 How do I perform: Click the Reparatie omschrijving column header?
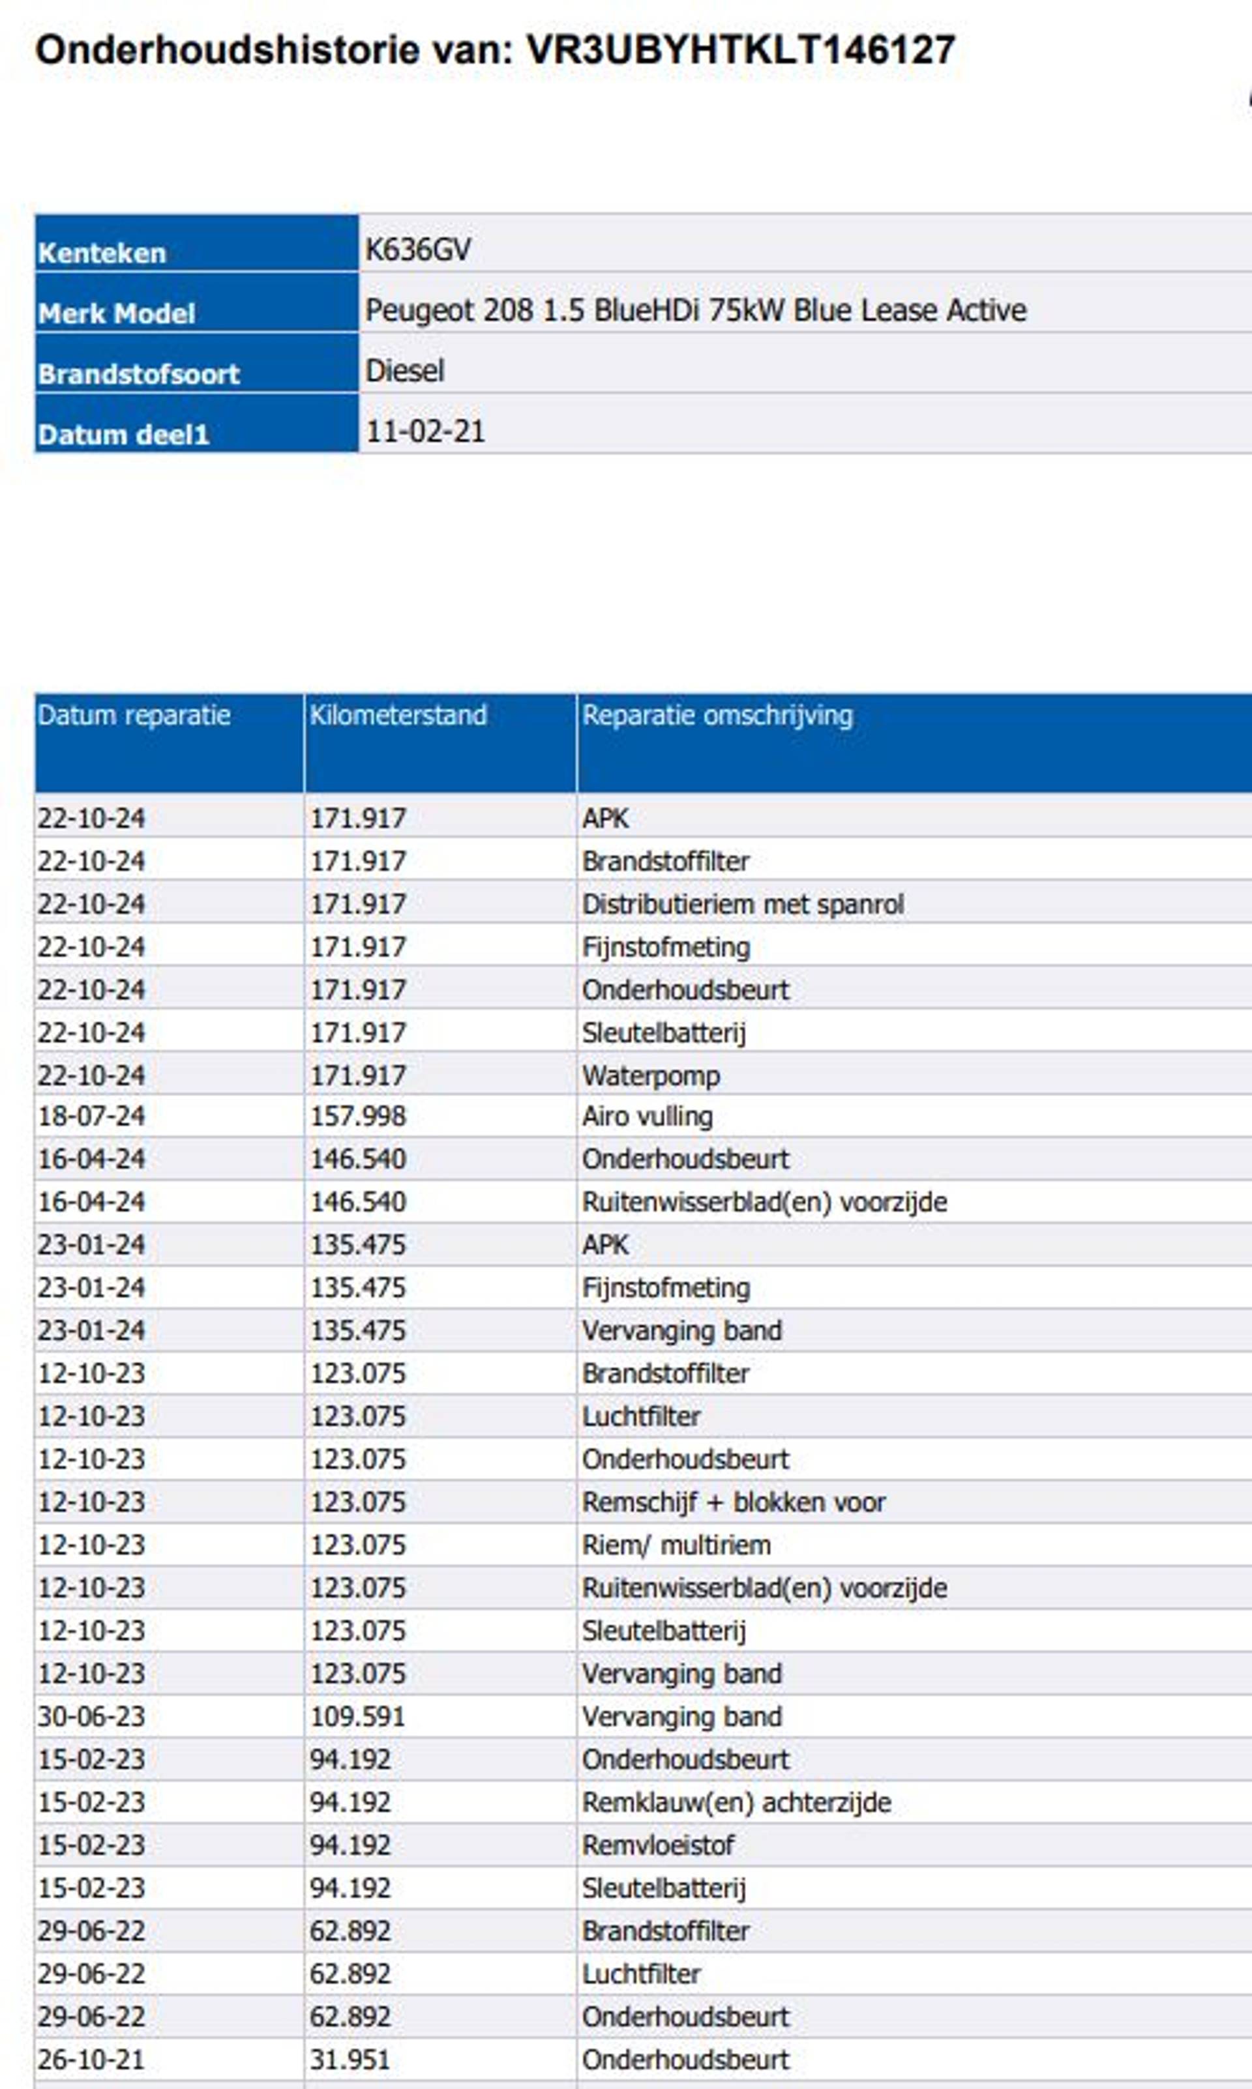coord(717,716)
